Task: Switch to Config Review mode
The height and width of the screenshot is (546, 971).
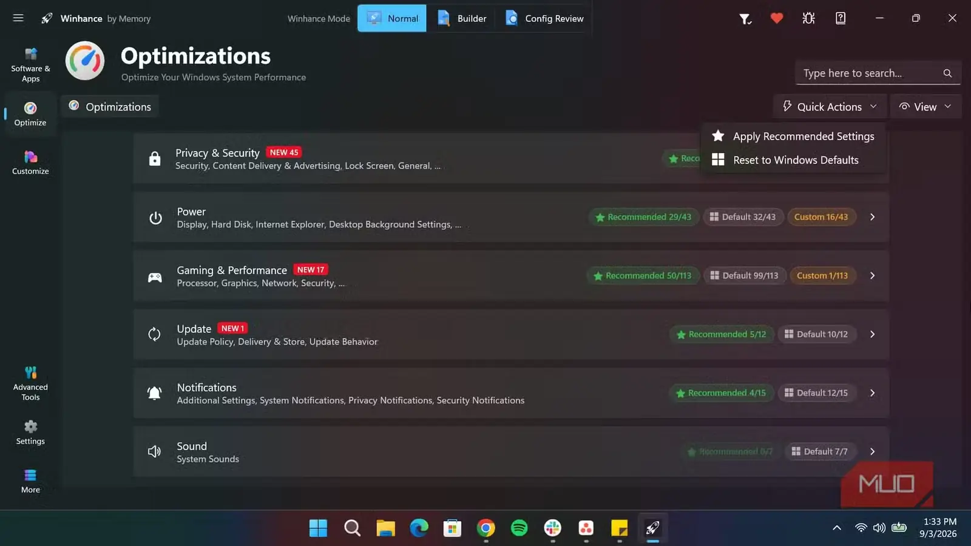Action: pyautogui.click(x=544, y=18)
